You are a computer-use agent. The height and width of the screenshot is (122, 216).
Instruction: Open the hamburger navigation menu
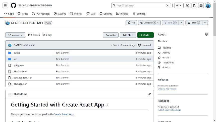pyautogui.click(x=6, y=5)
